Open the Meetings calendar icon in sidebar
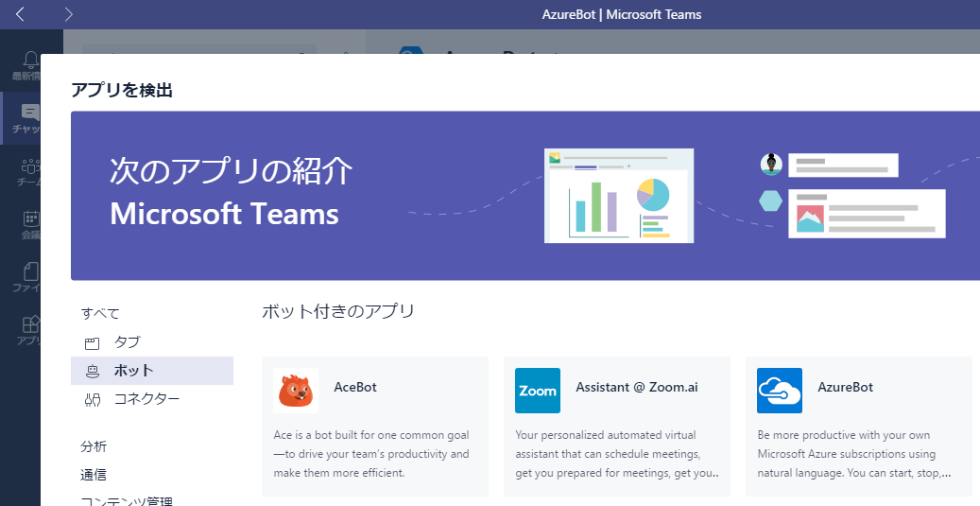The height and width of the screenshot is (506, 980). coord(30,218)
